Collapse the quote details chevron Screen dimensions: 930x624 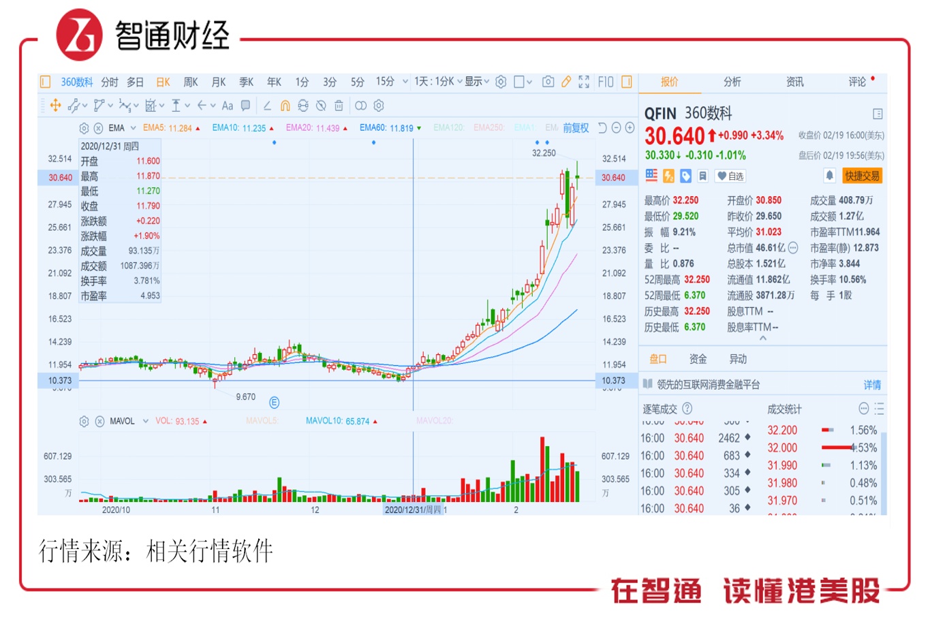click(x=763, y=338)
